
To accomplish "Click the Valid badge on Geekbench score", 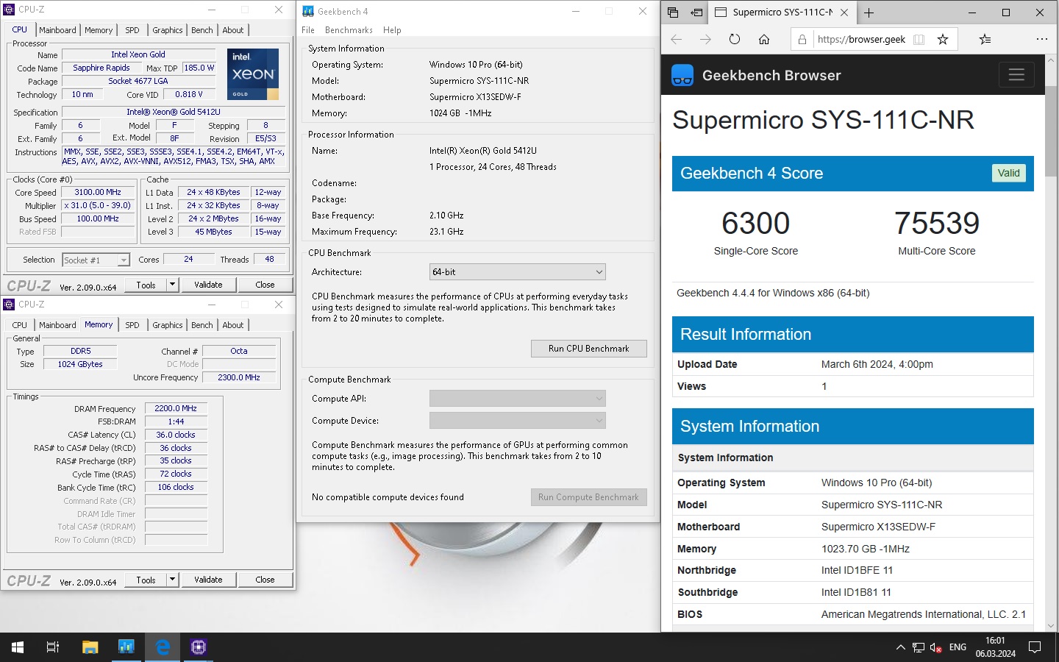I will [x=1009, y=173].
